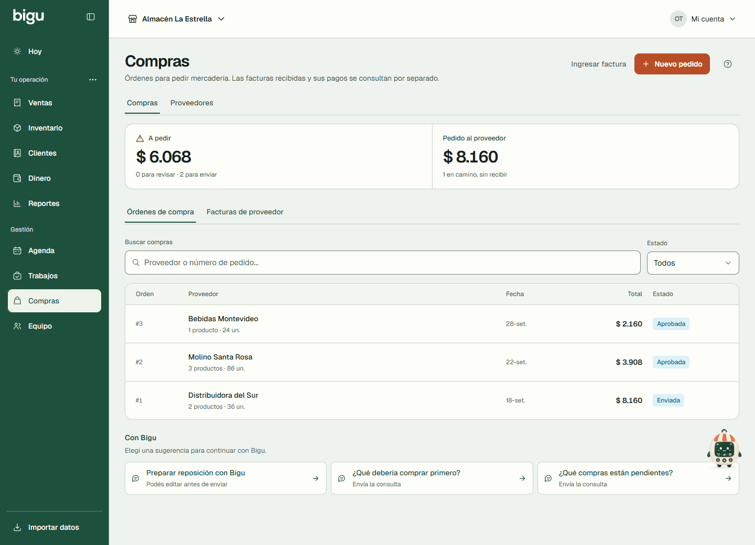
Task: Open Inventario section
Action: [x=55, y=128]
